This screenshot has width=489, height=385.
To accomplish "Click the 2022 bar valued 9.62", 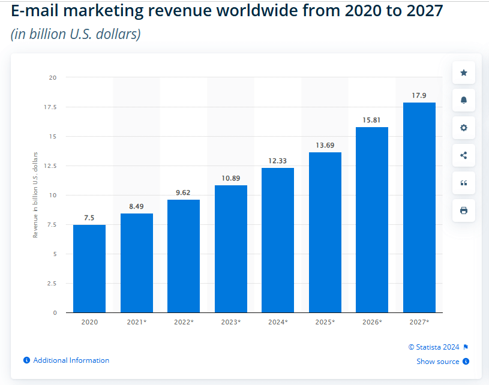I will (184, 256).
